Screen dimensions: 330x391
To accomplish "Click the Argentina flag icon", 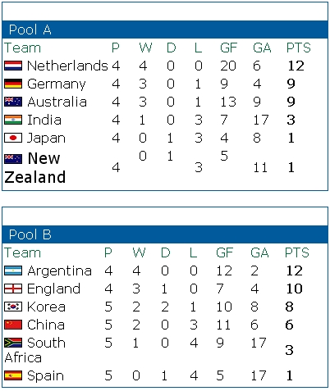I will coord(13,271).
